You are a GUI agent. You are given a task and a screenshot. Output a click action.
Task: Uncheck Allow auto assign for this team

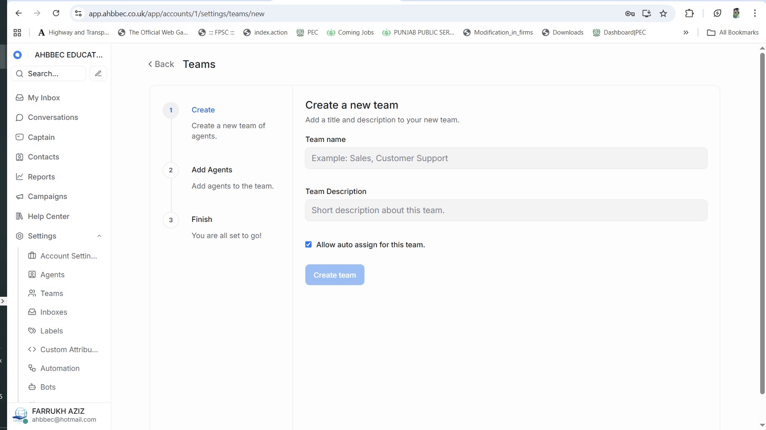point(309,245)
